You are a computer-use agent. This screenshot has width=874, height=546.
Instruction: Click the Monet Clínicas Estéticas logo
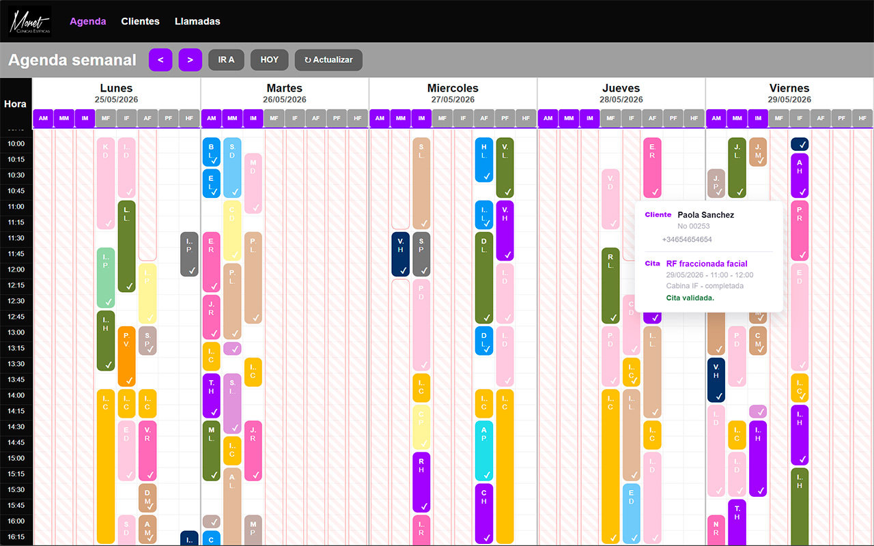(30, 21)
